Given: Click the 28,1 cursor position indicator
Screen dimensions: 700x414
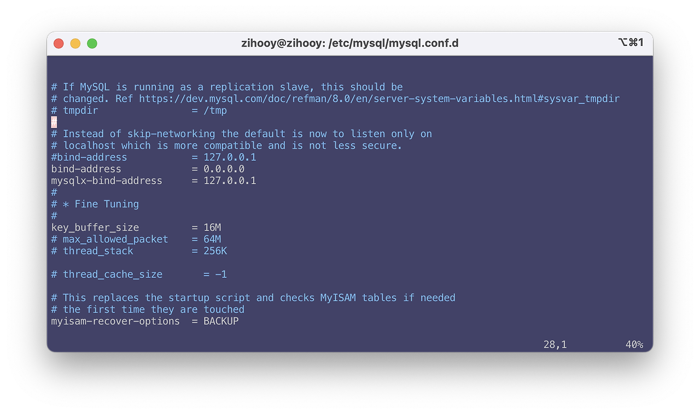Looking at the screenshot, I should pos(555,345).
